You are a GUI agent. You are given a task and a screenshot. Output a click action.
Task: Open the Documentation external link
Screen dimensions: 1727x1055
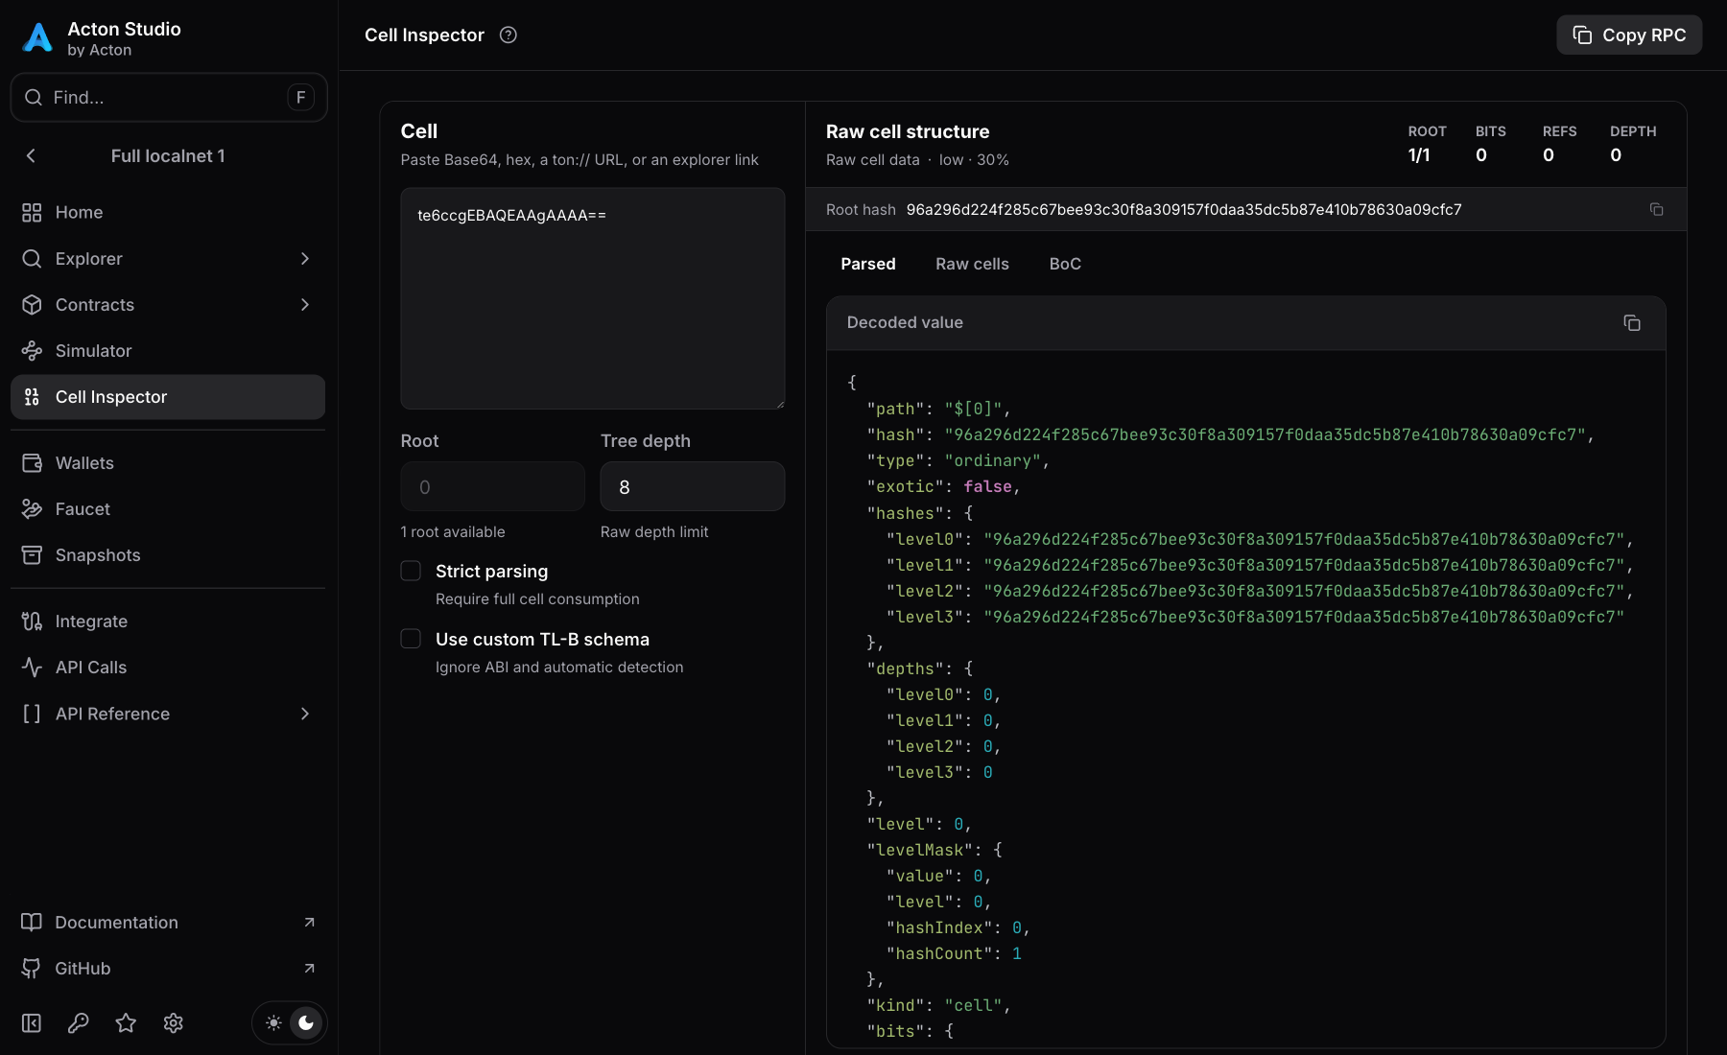[168, 922]
